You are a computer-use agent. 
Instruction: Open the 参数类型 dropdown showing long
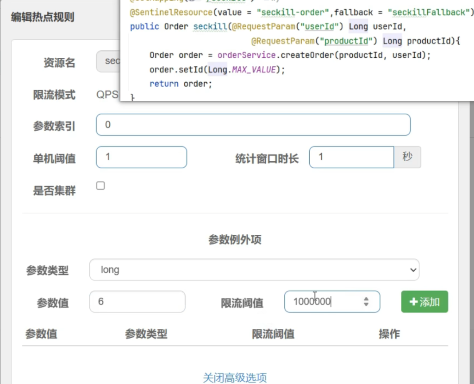[x=254, y=270]
